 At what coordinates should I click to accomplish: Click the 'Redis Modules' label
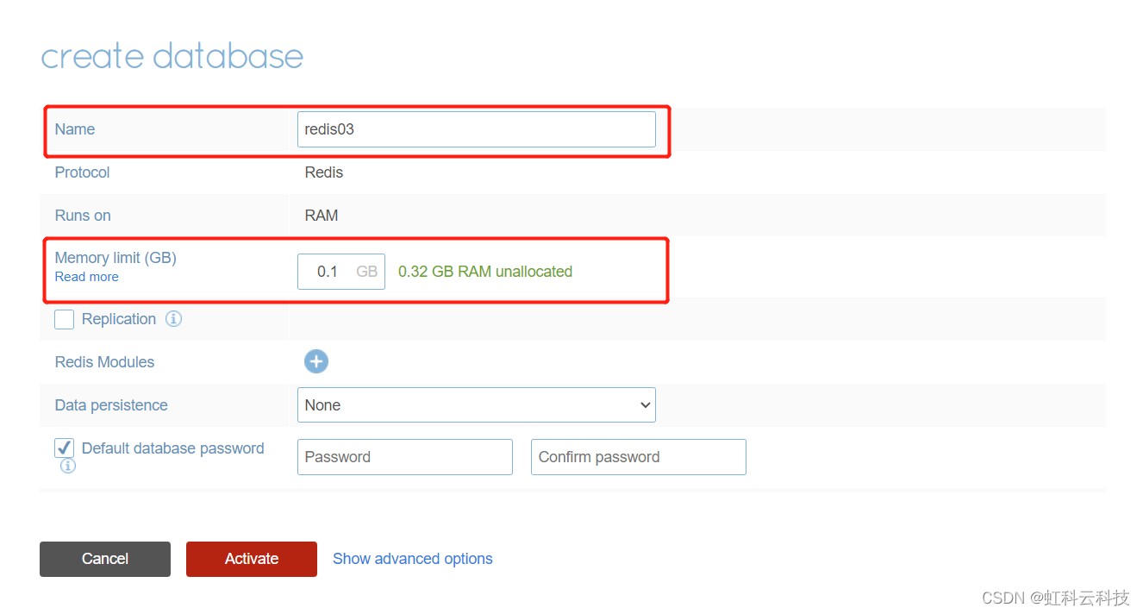tap(105, 362)
